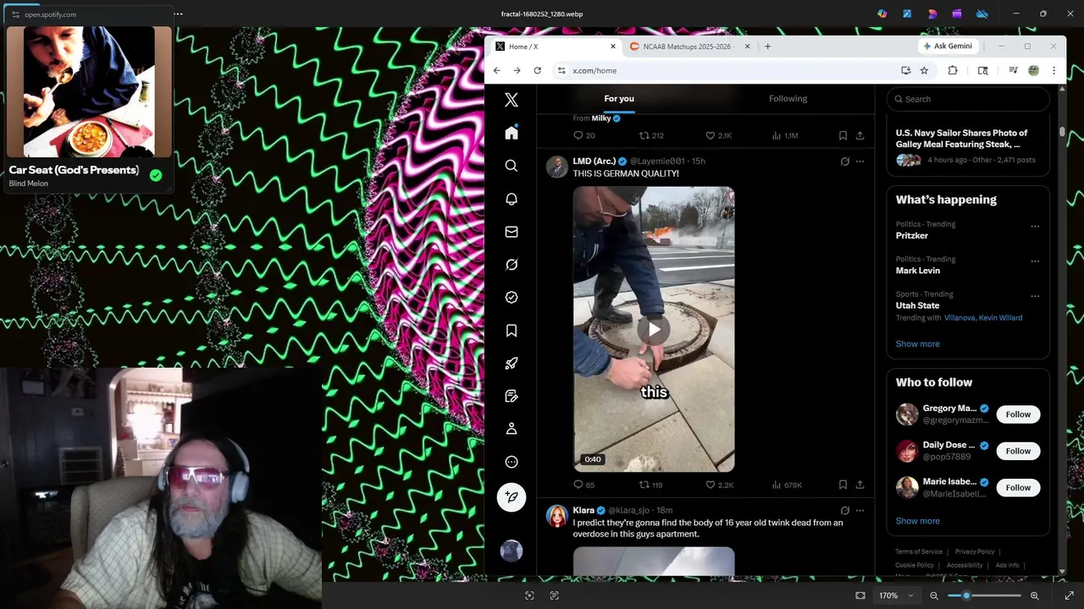Toggle fullscreen arrow in photo viewer

coord(1069,595)
